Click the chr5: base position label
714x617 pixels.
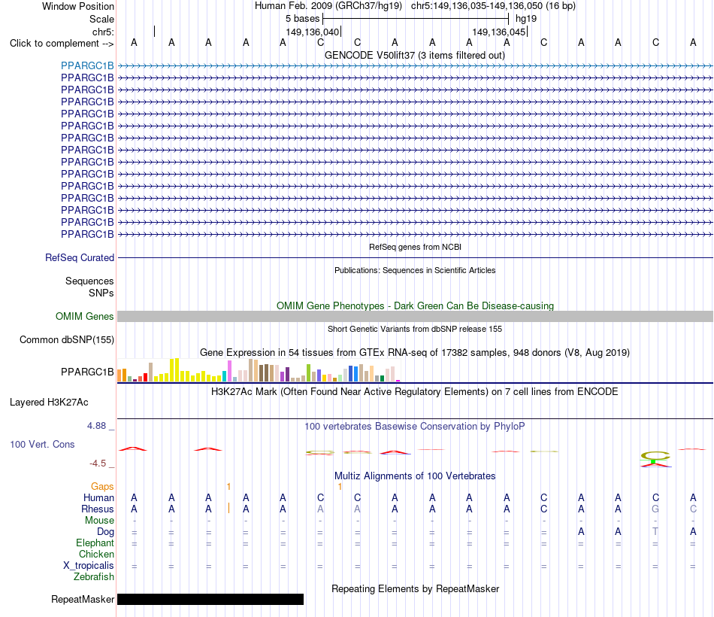pos(103,32)
